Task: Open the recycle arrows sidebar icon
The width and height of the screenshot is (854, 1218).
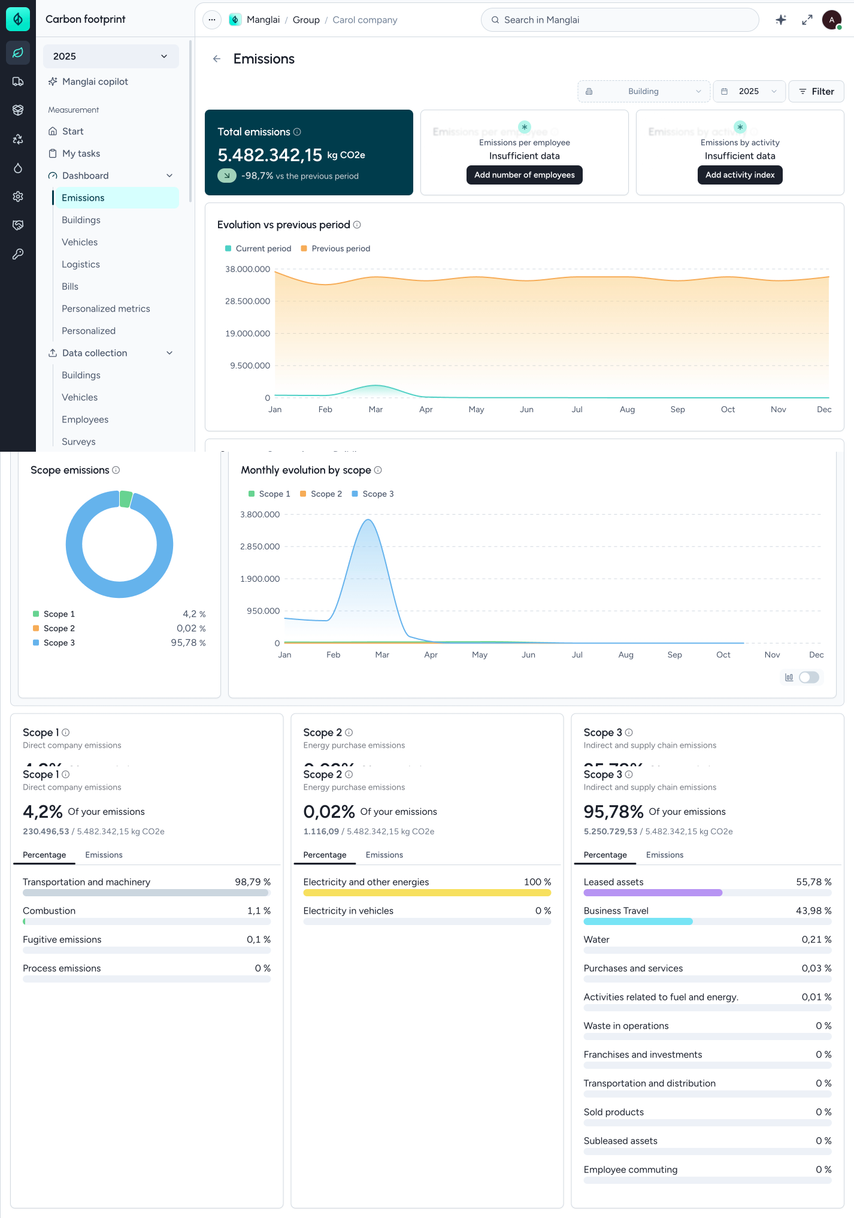Action: click(18, 139)
